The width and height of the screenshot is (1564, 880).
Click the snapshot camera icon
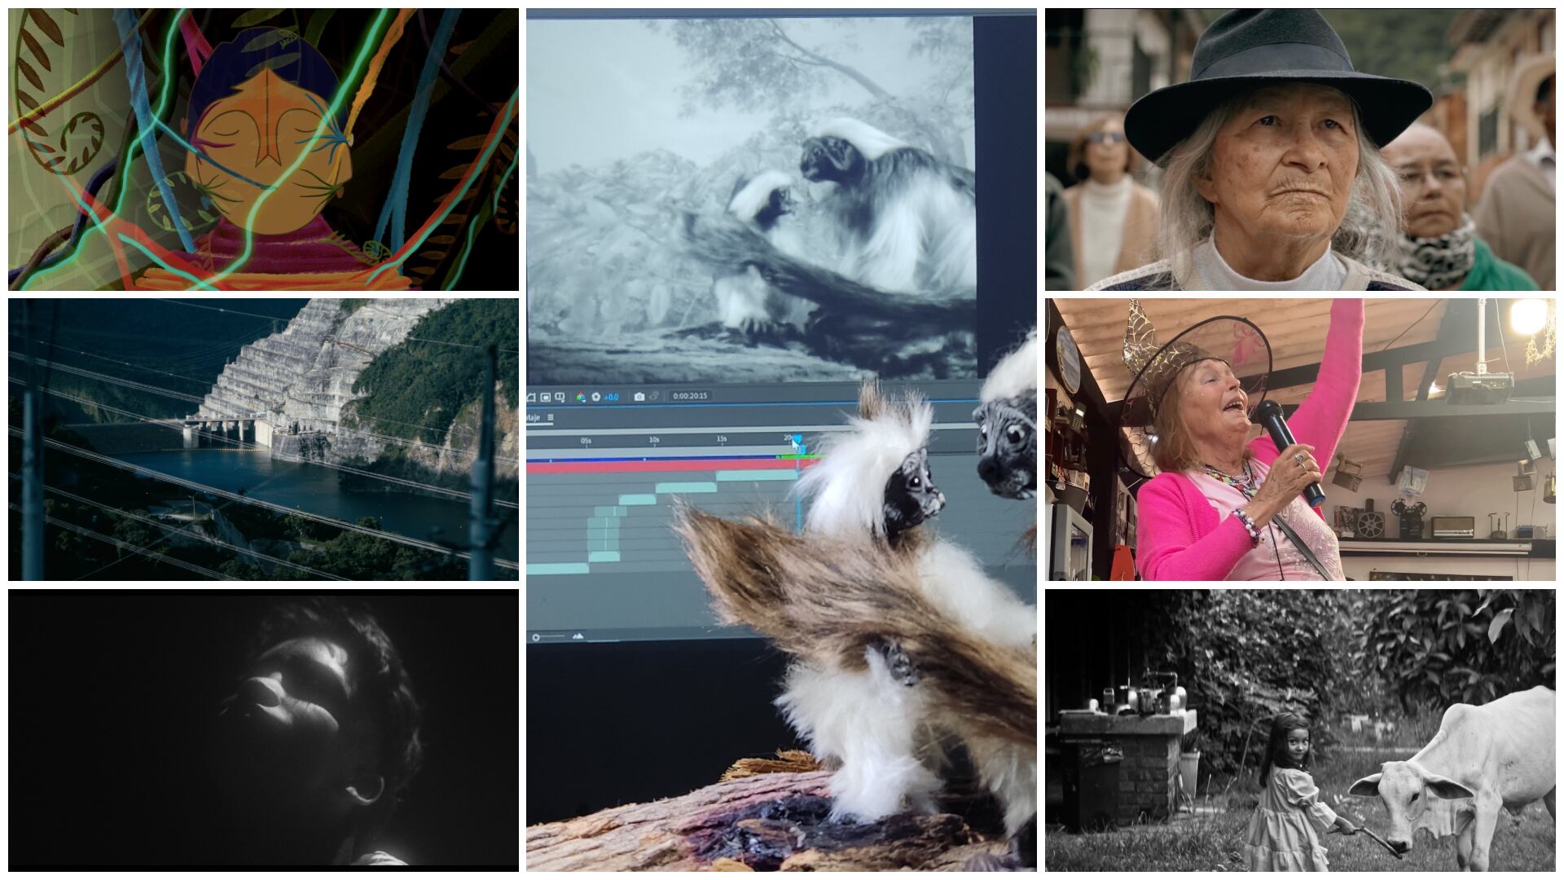639,397
